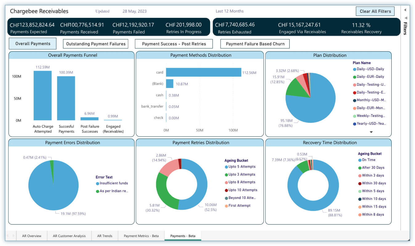Screen dimensions: 415x246
Task: Select the Payments Failed CHF amount
Action: point(133,25)
